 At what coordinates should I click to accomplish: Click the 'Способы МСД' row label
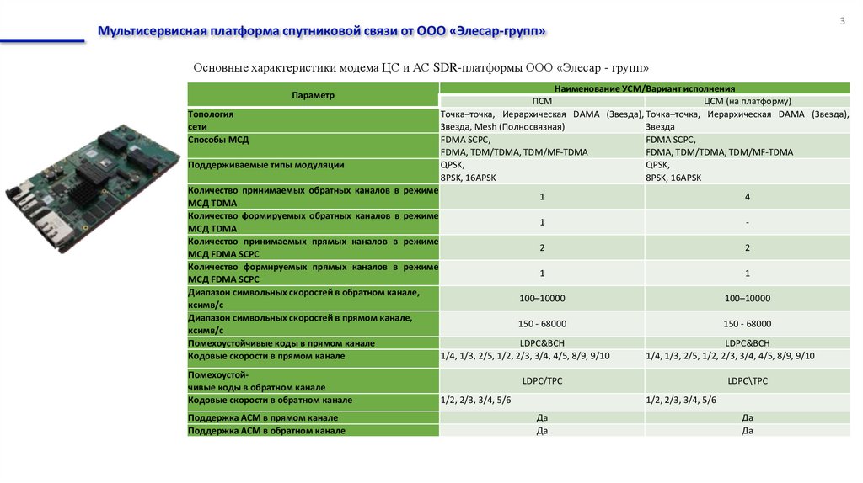coord(314,146)
